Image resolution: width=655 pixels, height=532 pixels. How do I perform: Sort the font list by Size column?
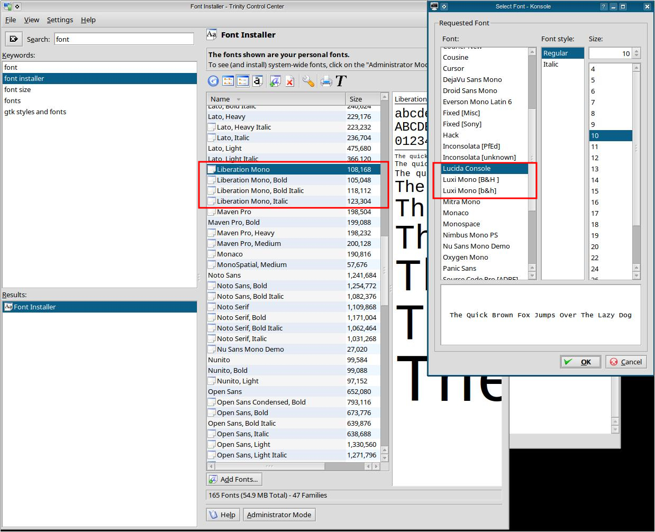363,99
